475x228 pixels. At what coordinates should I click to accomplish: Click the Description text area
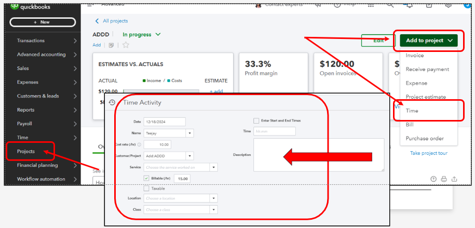pos(319,155)
